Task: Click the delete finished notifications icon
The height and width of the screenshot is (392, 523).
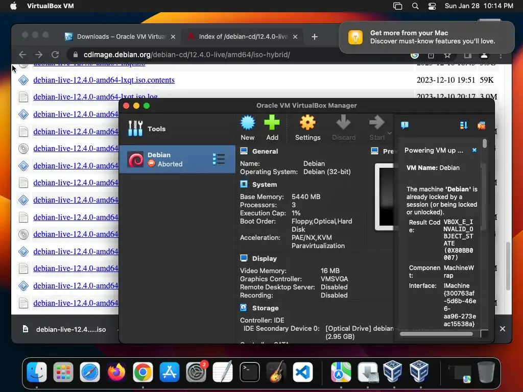Action: click(481, 126)
